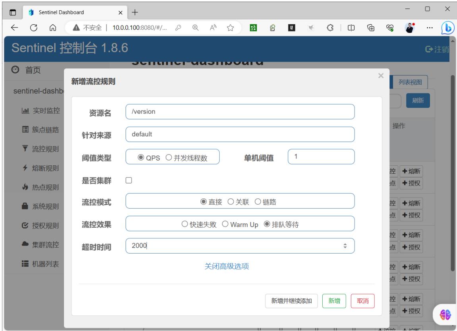457x331 pixels.
Task: Click the browser address bar URL
Action: tap(139, 28)
